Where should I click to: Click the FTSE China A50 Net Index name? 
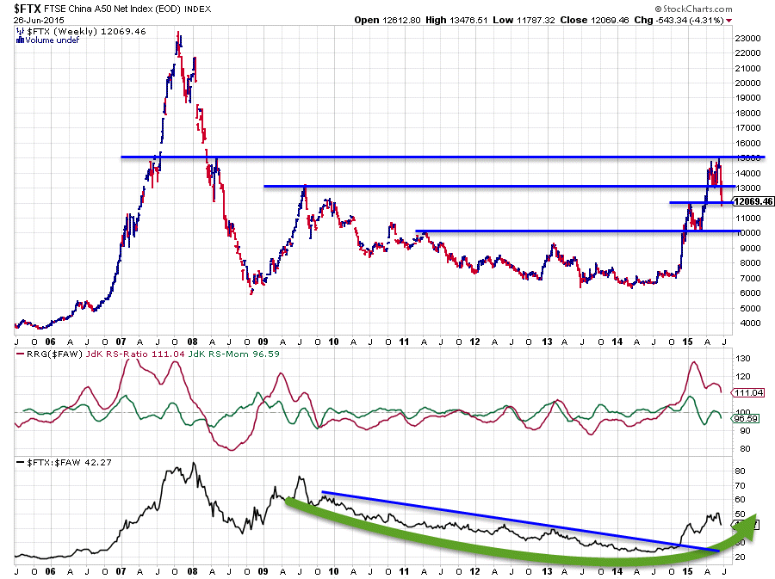pyautogui.click(x=113, y=9)
